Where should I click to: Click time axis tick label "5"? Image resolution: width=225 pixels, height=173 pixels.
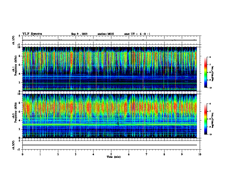[111, 154]
